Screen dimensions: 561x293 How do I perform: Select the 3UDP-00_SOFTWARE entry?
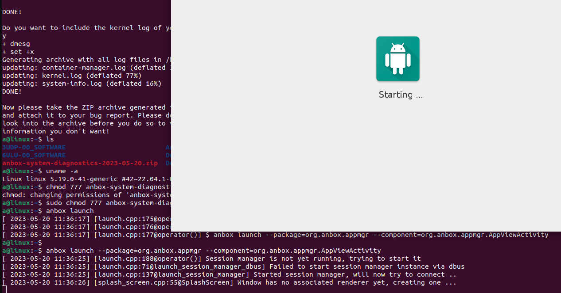click(34, 147)
